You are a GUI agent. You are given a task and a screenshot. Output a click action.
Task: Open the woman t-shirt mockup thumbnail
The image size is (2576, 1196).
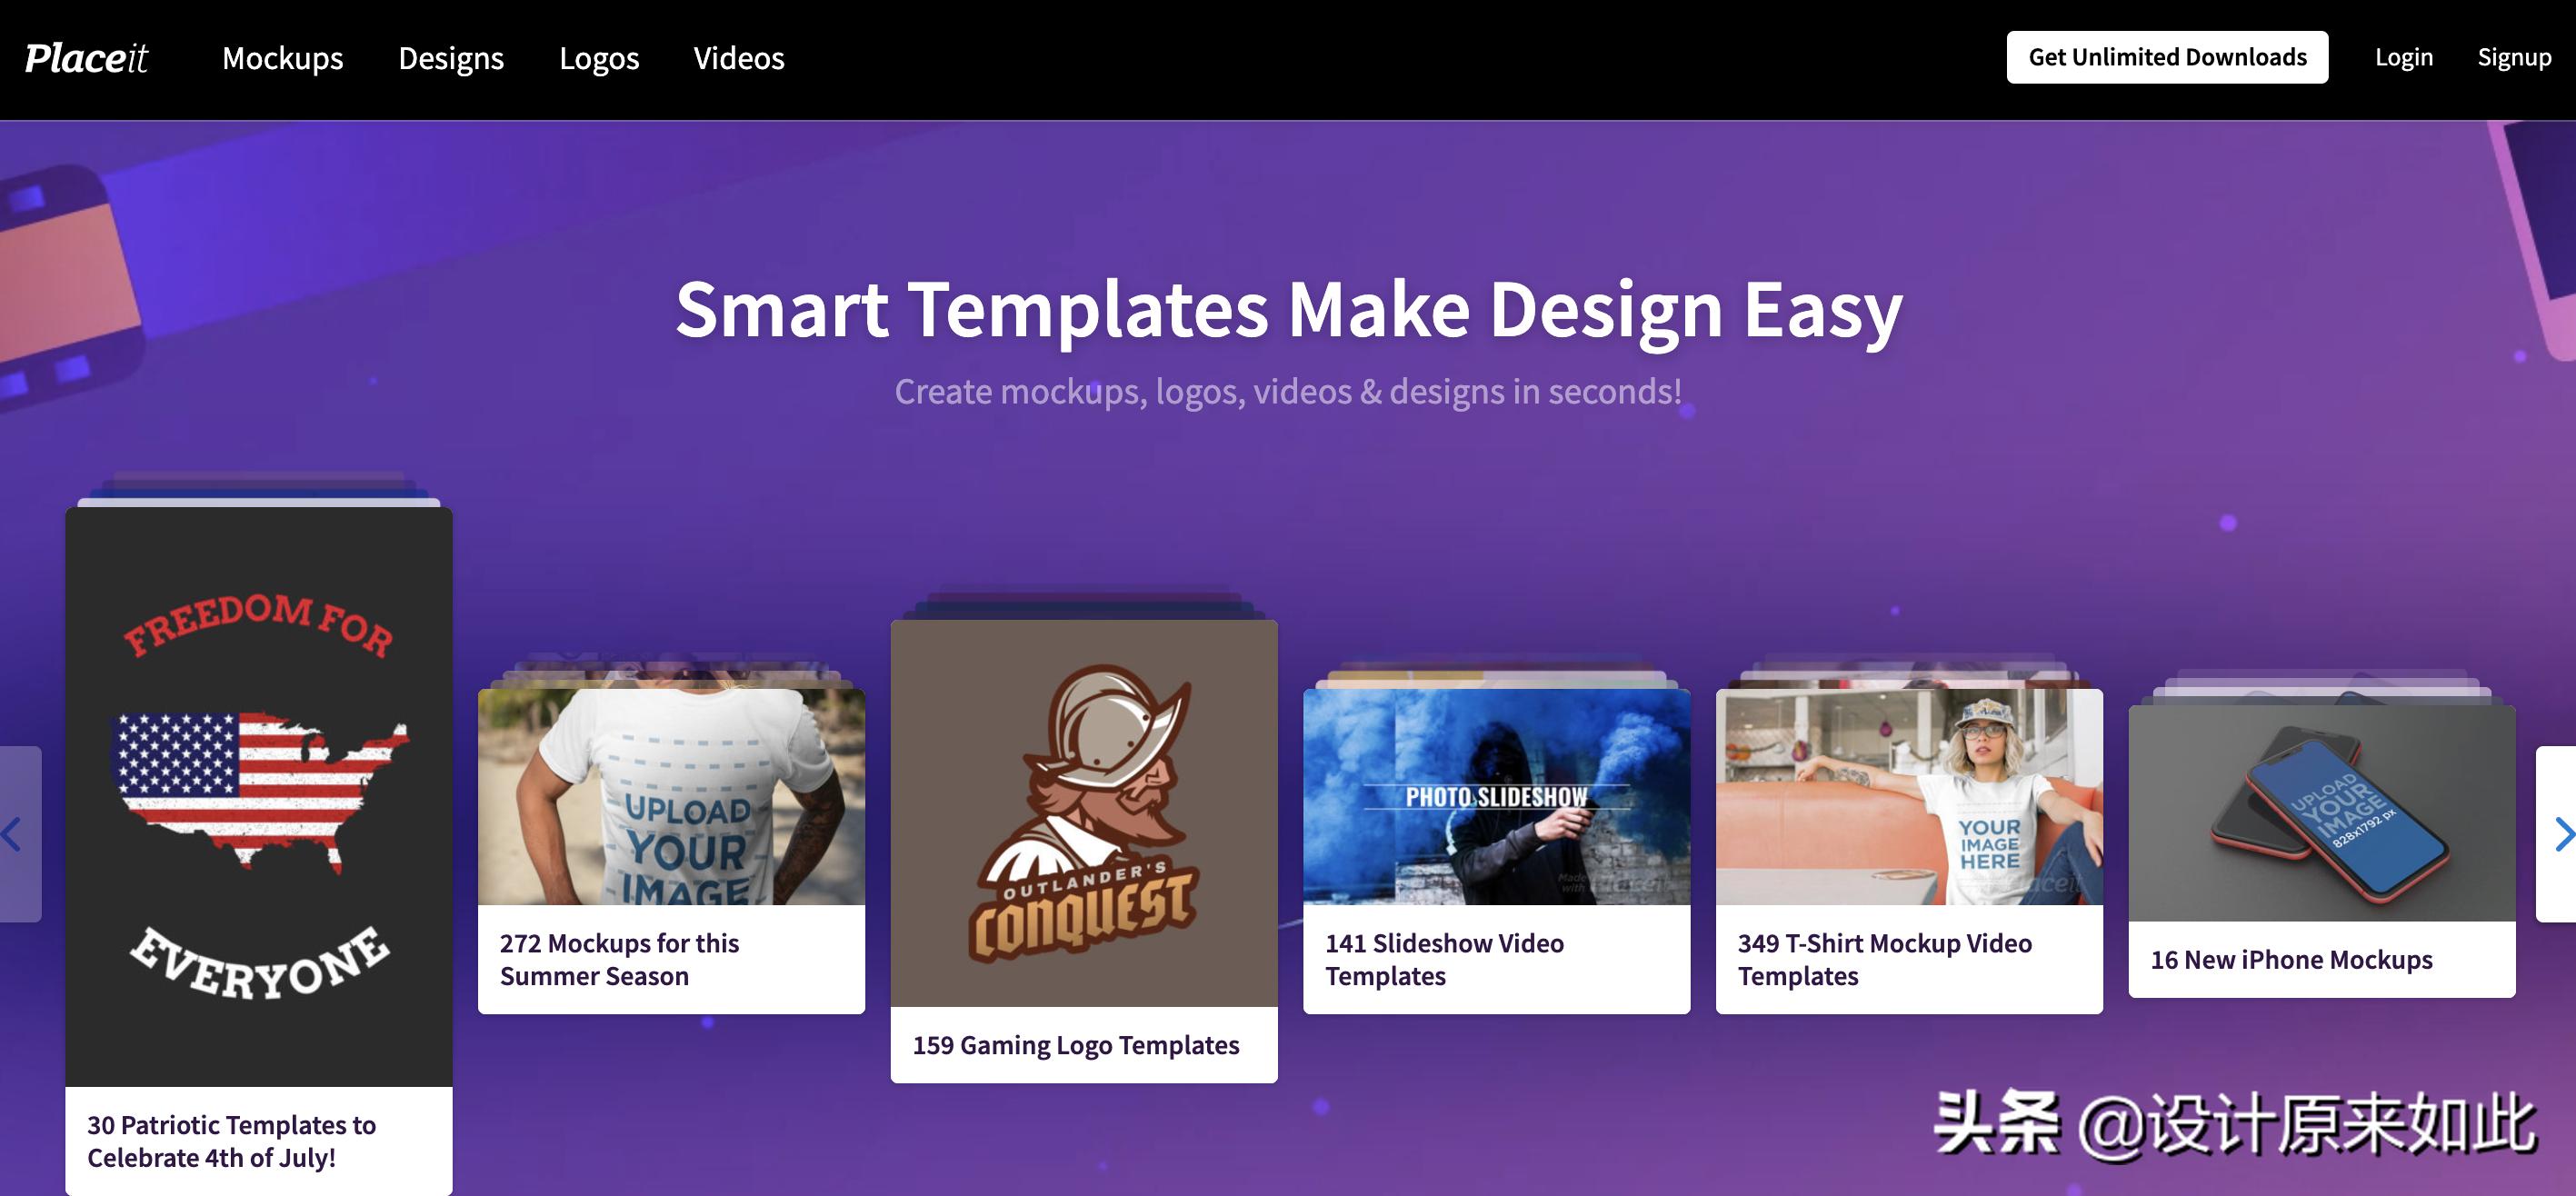tap(1908, 796)
